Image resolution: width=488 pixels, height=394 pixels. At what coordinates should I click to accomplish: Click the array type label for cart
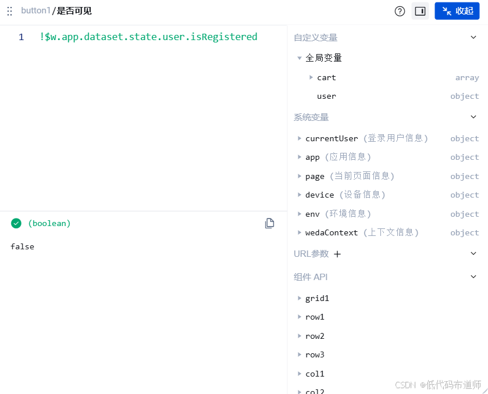coord(467,78)
